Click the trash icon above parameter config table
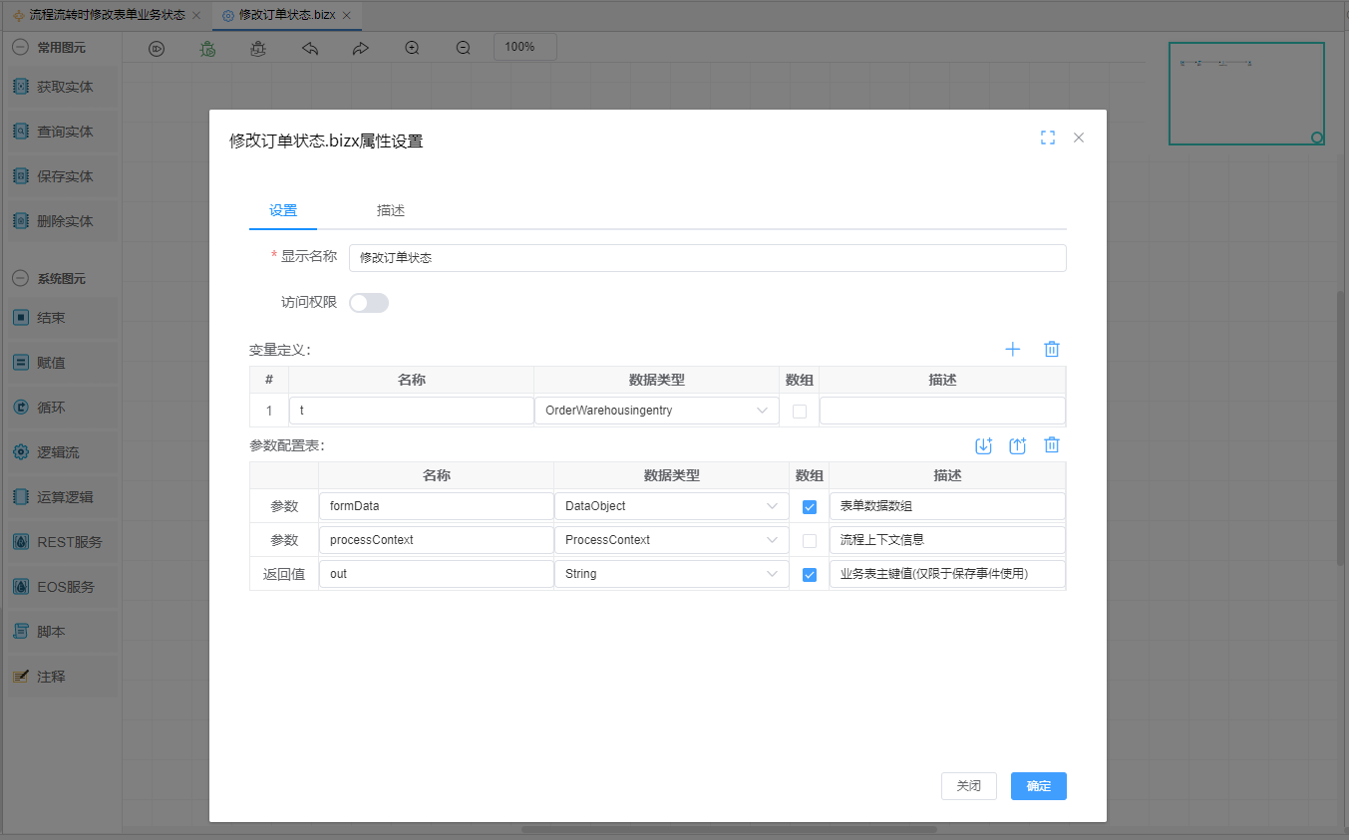 (x=1051, y=445)
